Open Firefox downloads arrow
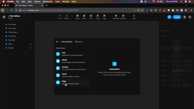Viewport: 194px width, 109px height. [x=147, y=10]
